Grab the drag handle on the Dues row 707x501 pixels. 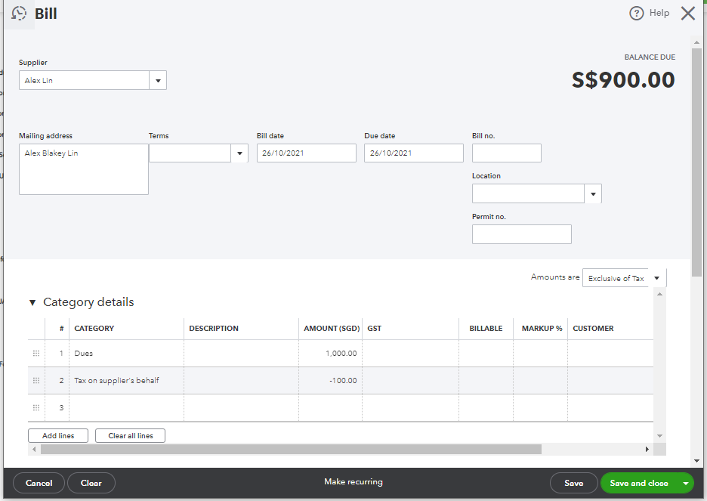[x=36, y=353]
